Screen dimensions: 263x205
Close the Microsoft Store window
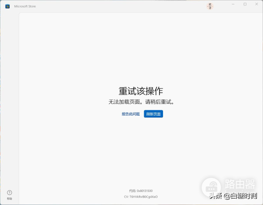[x=256, y=4]
